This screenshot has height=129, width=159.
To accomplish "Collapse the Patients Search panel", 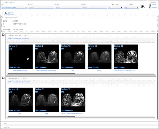I will [x=2, y=2].
